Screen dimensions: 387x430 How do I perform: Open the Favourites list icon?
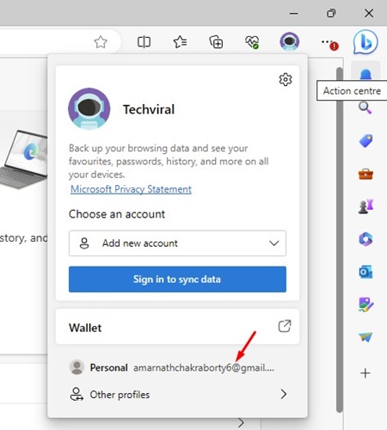pyautogui.click(x=180, y=42)
